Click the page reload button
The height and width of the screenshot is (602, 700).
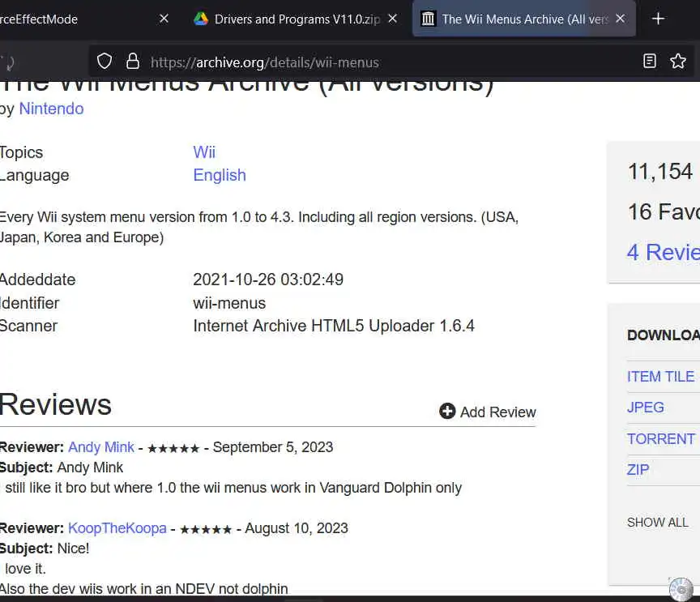pyautogui.click(x=8, y=63)
